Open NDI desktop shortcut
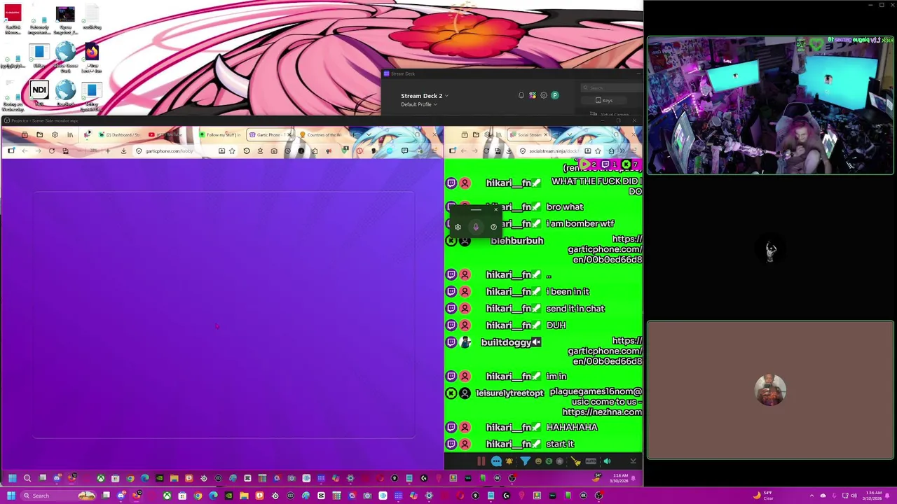Image resolution: width=897 pixels, height=504 pixels. click(x=39, y=93)
